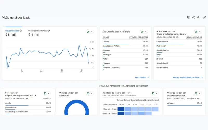208x130 pixels.
Task: Open the compare view icon
Action: click(x=188, y=17)
